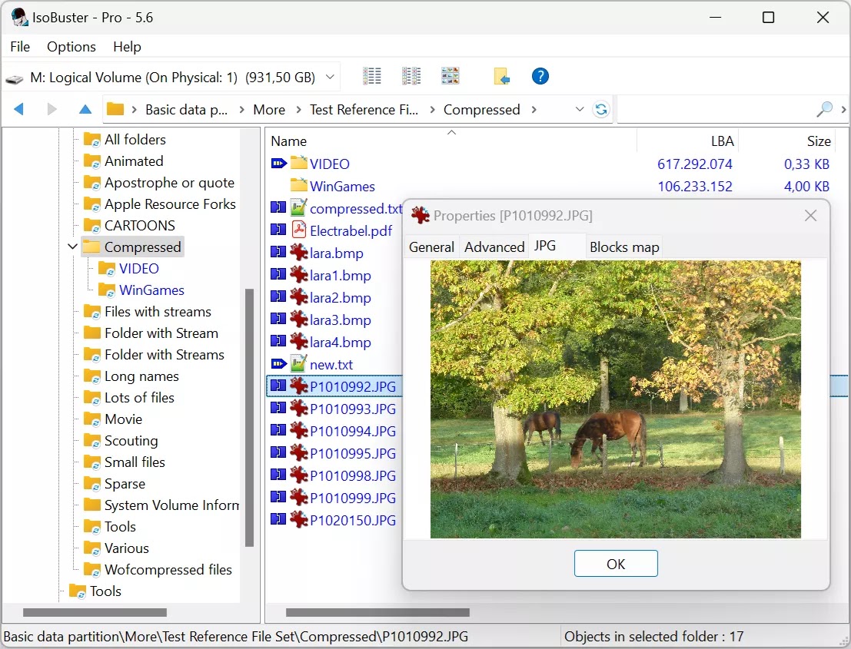The width and height of the screenshot is (851, 649).
Task: Open the Options menu
Action: (71, 47)
